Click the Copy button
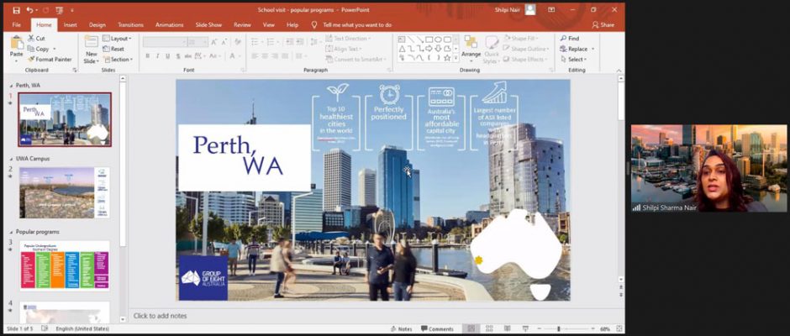Image resolution: width=790 pixels, height=336 pixels. coord(39,49)
